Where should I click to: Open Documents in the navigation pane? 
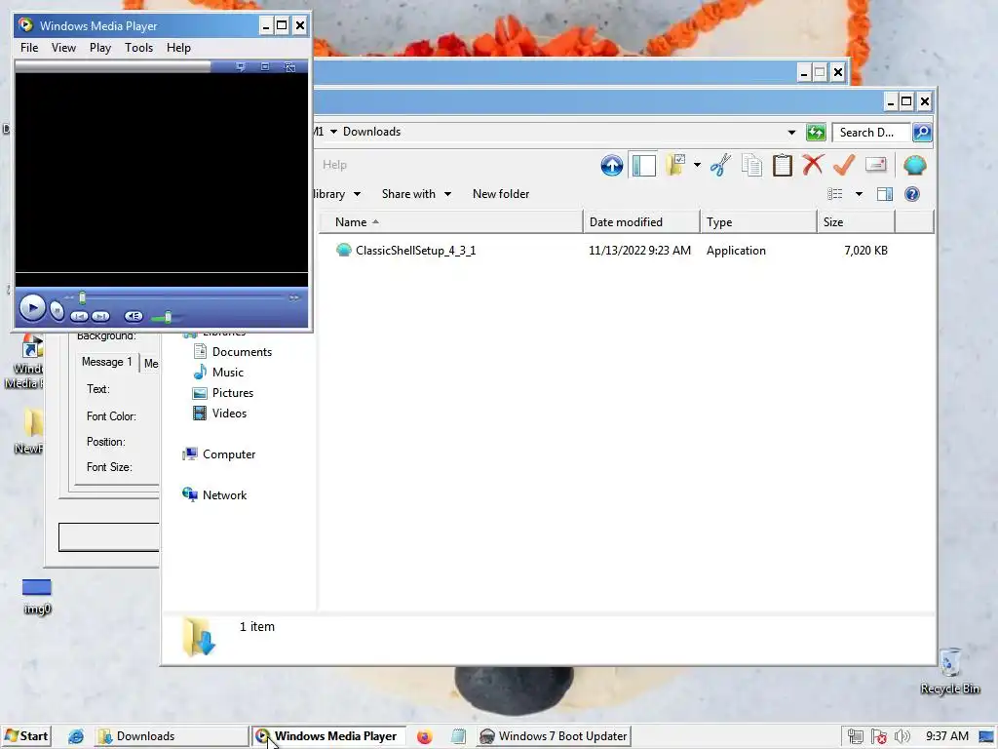point(242,352)
